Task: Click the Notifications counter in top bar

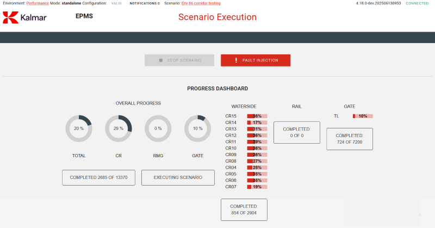Action: pyautogui.click(x=145, y=3)
